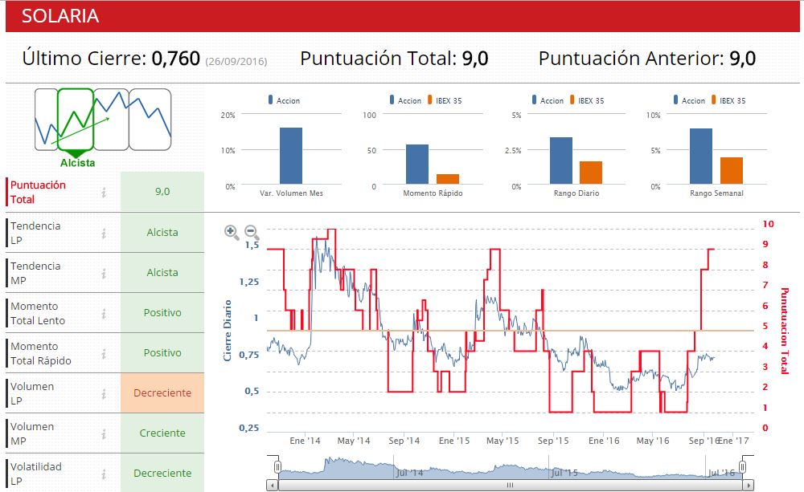
Task: Click the Puntuación Anterior: 9,0 heading
Action: 647,59
